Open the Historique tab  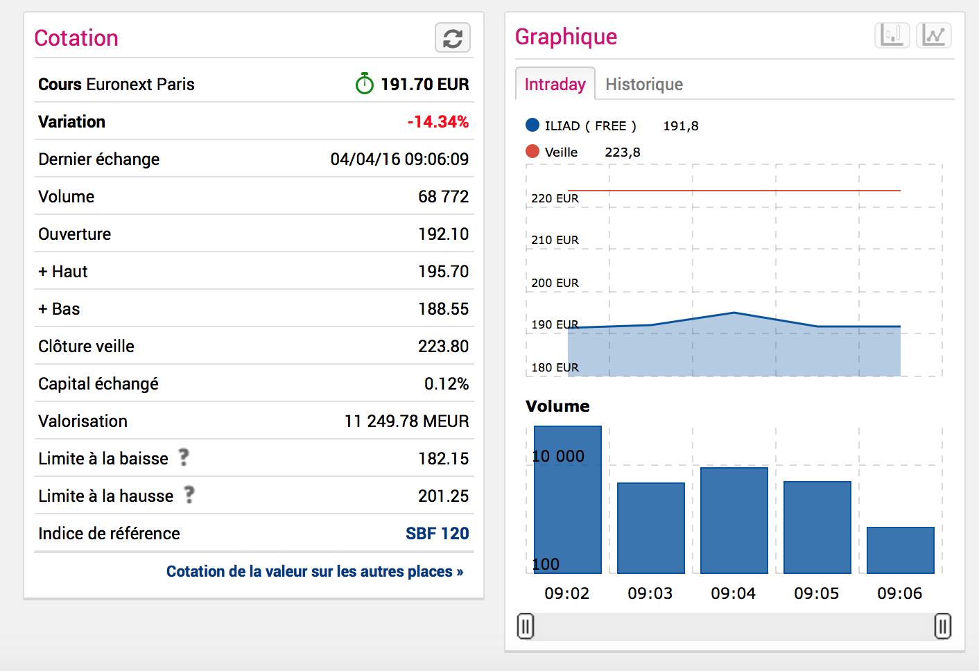pyautogui.click(x=643, y=85)
